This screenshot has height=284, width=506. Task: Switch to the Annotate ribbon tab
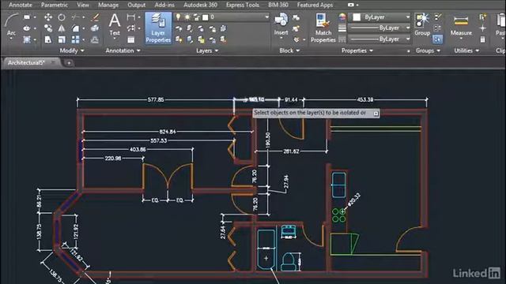[21, 5]
